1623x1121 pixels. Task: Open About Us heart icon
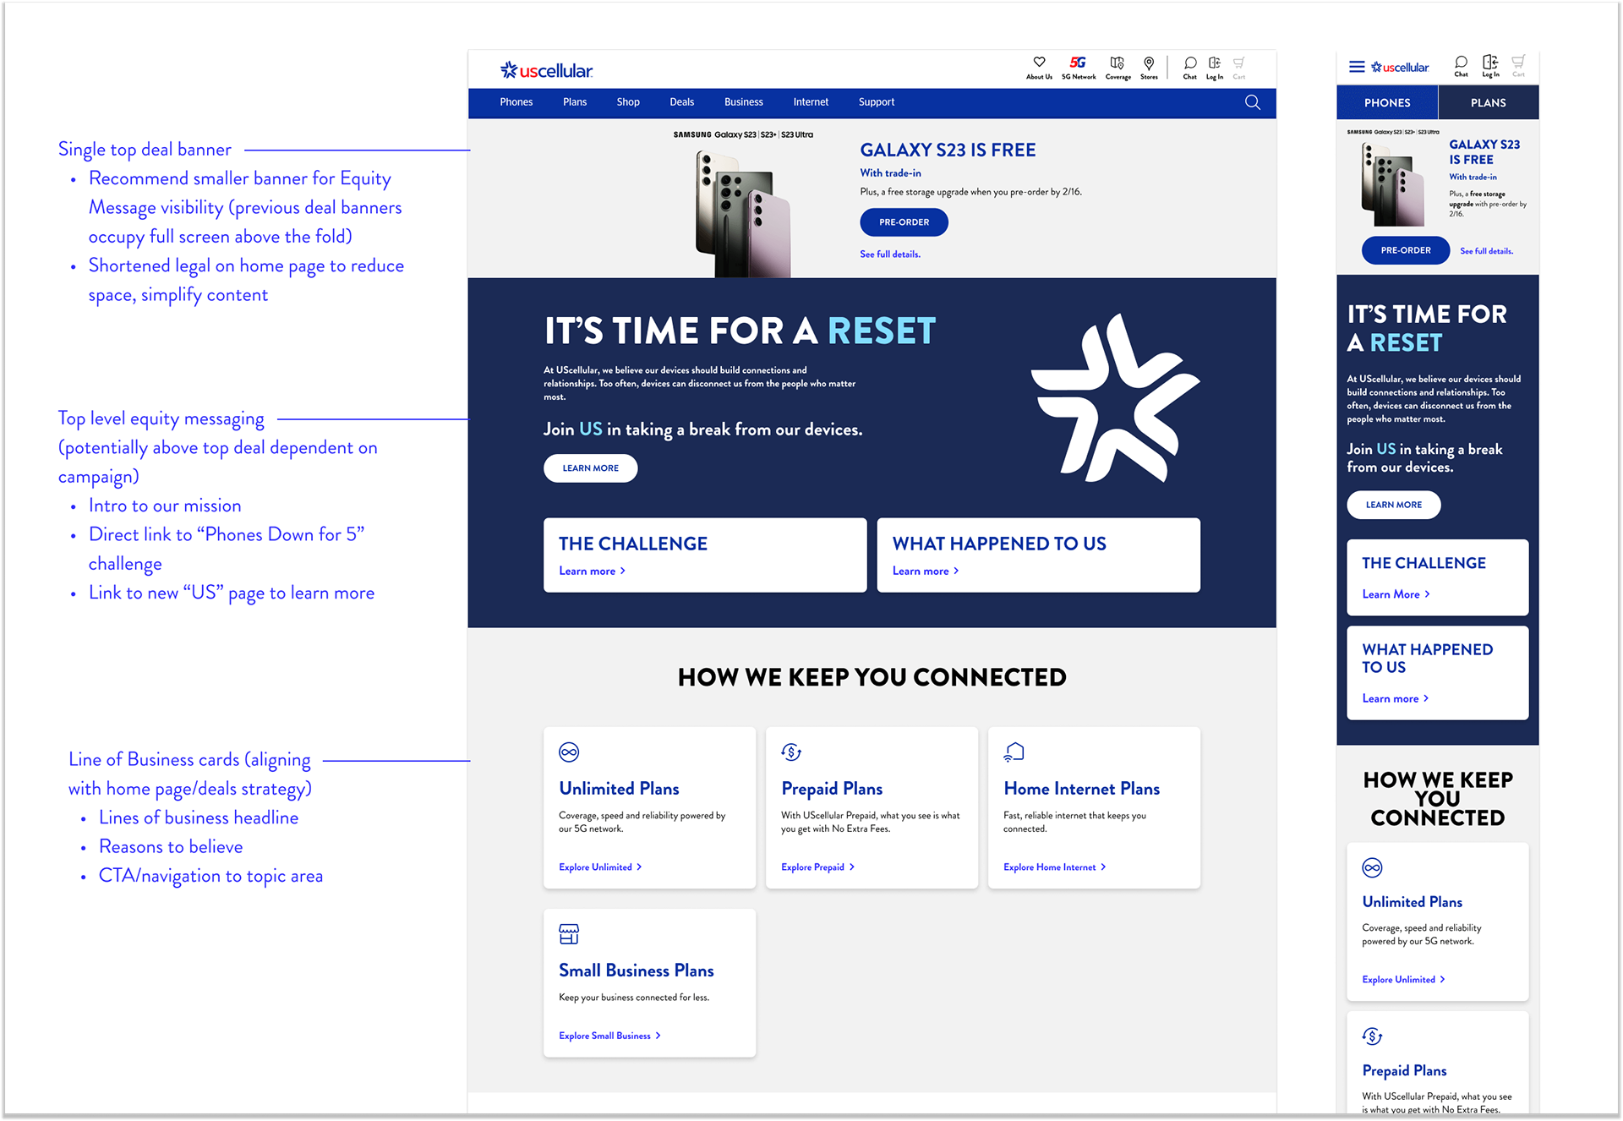(1039, 63)
